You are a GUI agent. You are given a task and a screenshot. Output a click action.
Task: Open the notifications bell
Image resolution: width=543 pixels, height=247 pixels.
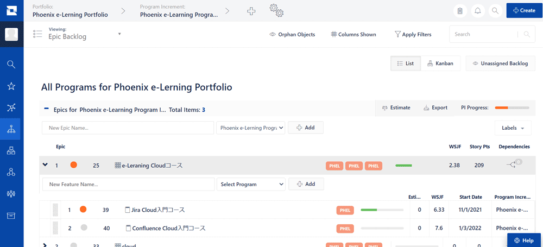pos(477,11)
